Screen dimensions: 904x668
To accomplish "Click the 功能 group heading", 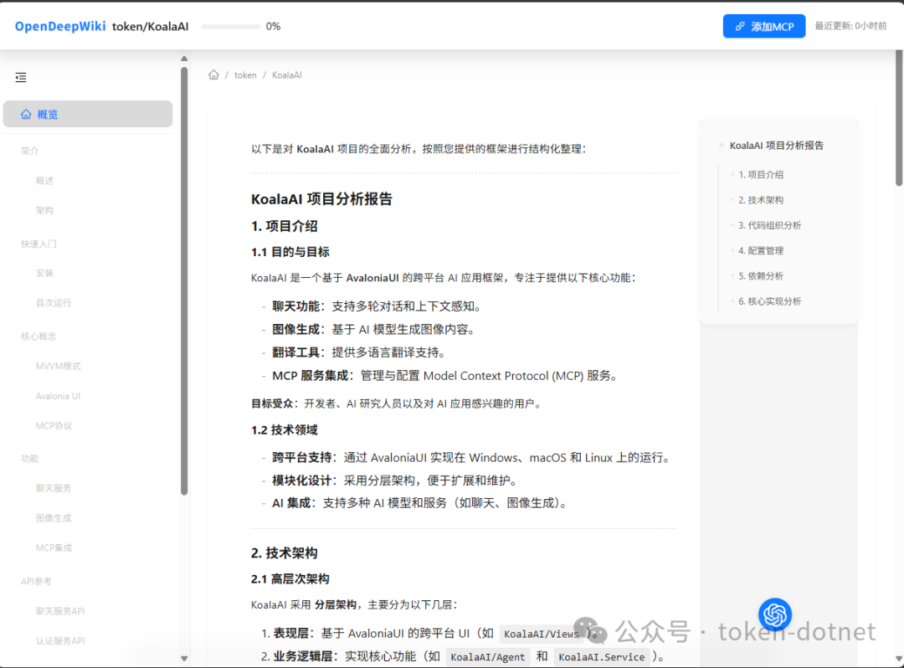I will point(29,458).
